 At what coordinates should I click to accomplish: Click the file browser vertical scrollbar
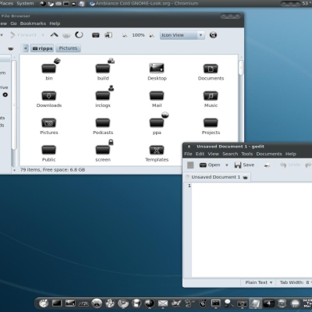[241, 68]
